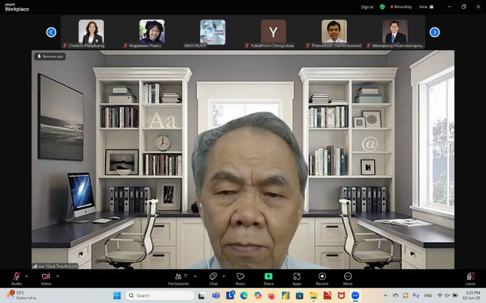Image resolution: width=486 pixels, height=303 pixels.
Task: Open the Zoom Apps panel
Action: pyautogui.click(x=297, y=278)
